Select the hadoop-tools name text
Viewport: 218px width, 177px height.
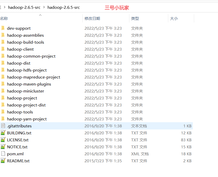pos(20,112)
